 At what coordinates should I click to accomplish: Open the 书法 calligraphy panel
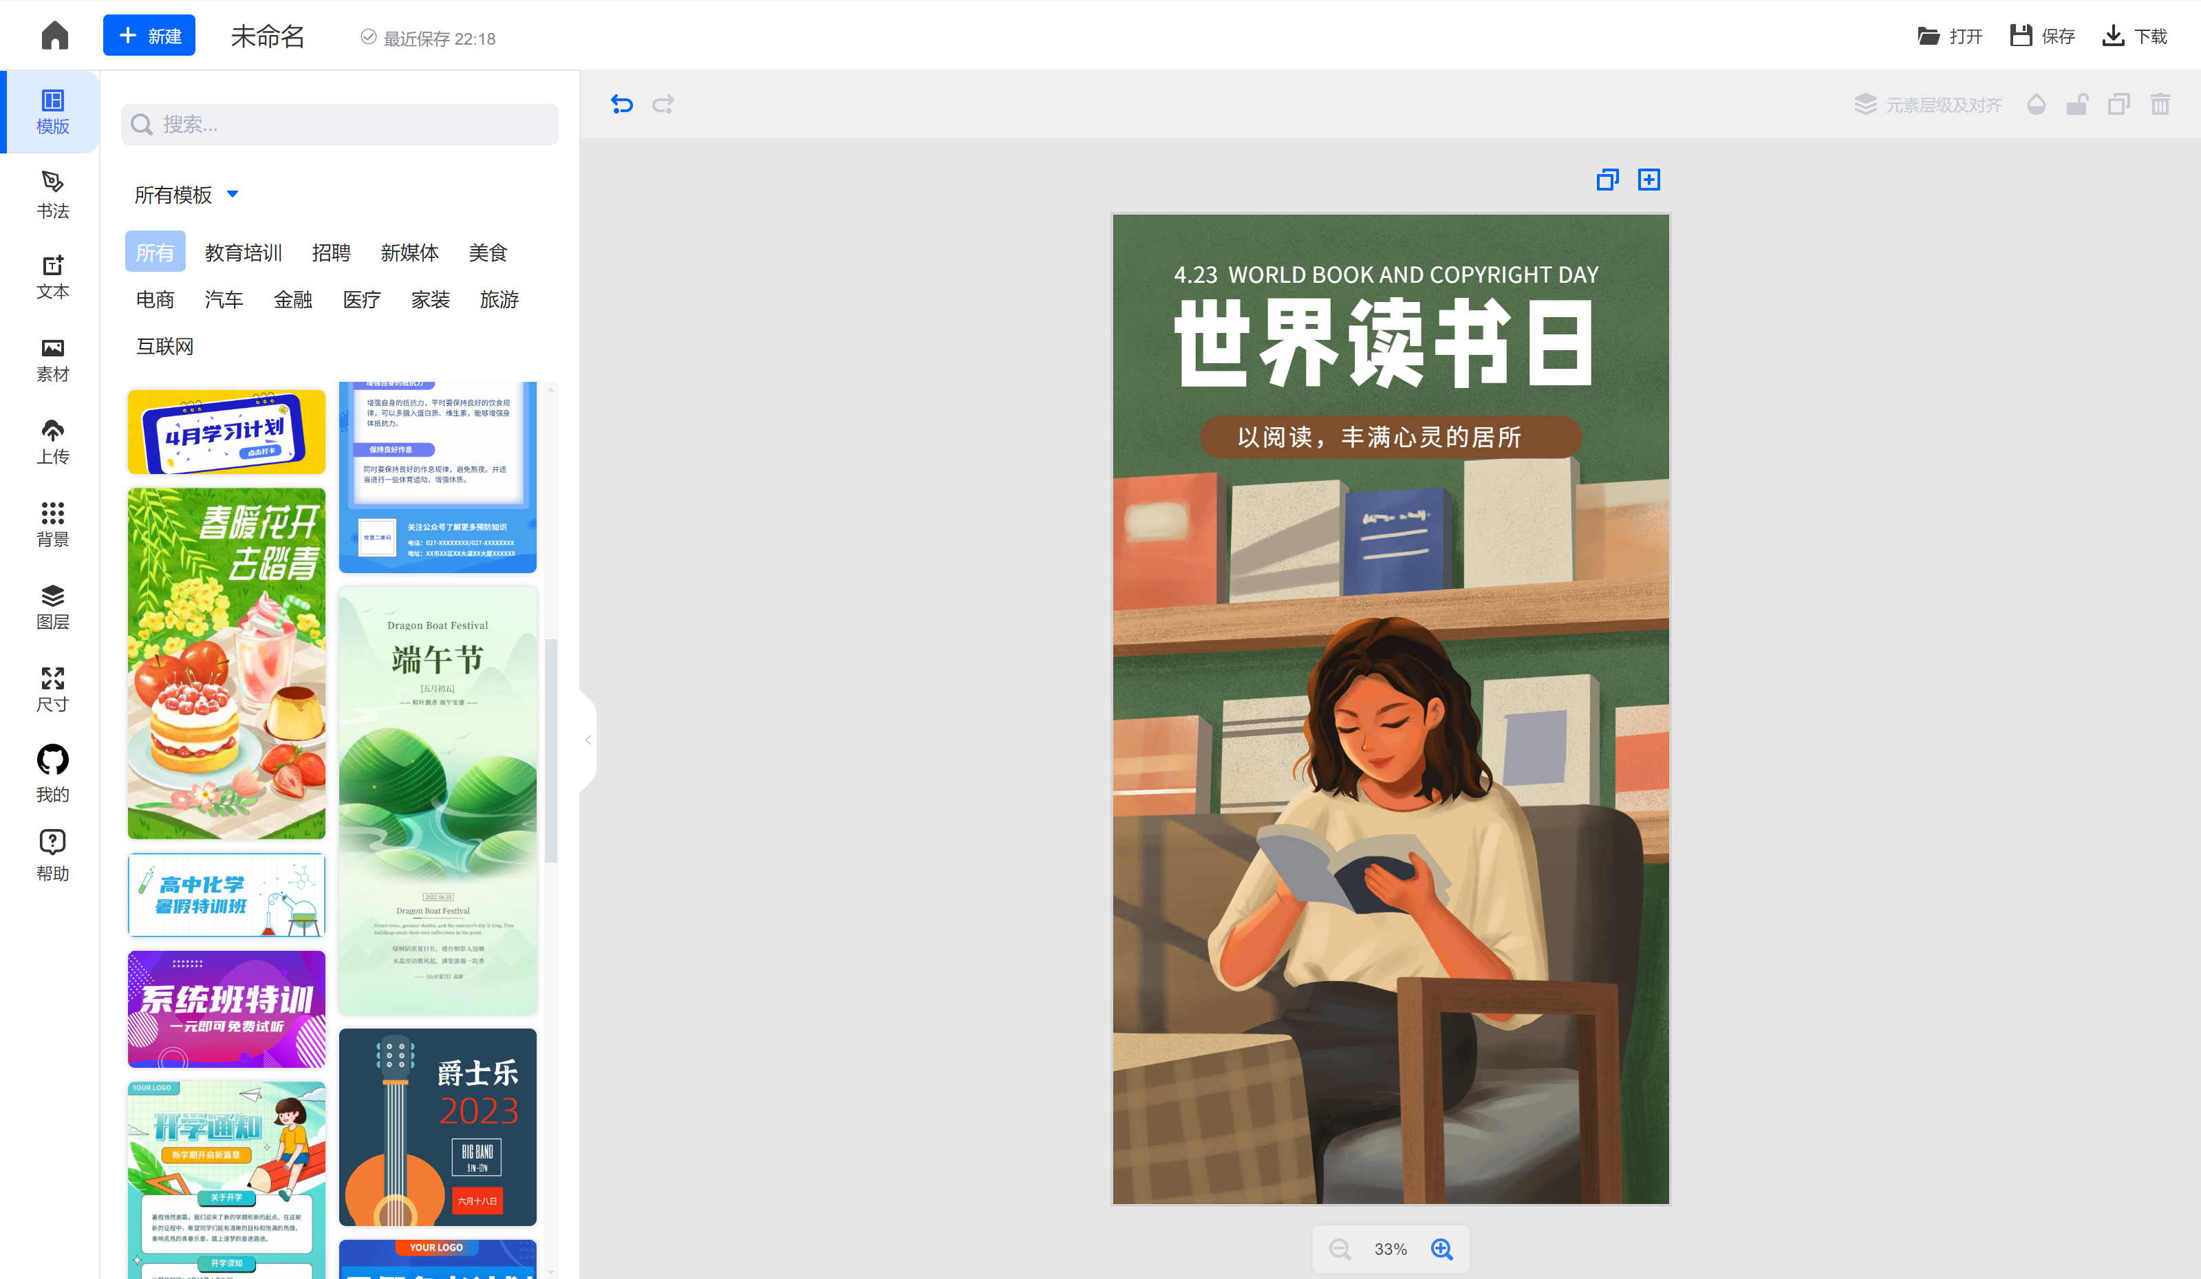pyautogui.click(x=52, y=194)
